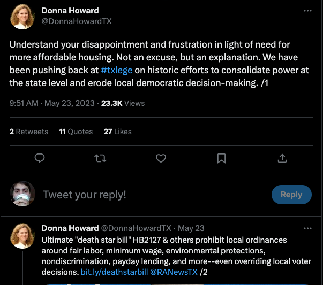
Task: View the 11 Quotes list
Action: pyautogui.click(x=76, y=132)
